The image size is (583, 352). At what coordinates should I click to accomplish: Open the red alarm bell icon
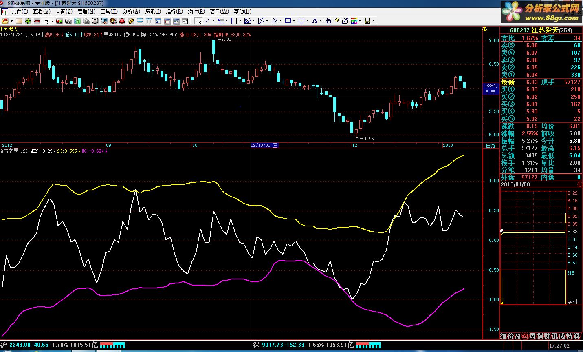point(122,21)
